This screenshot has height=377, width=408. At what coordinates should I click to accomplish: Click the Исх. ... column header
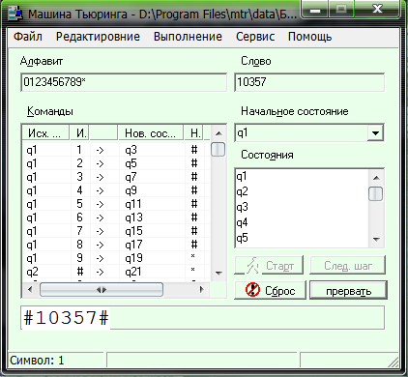pyautogui.click(x=46, y=133)
